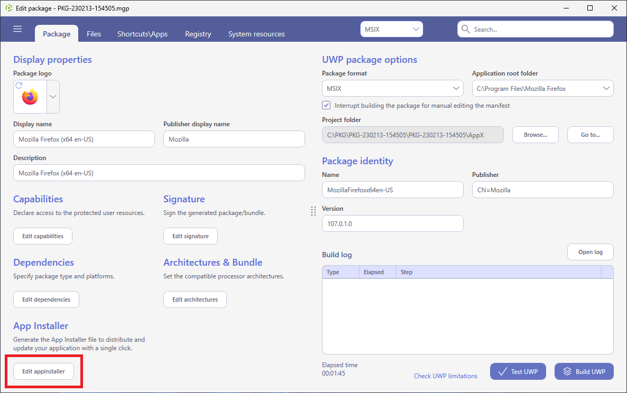Click the search magnifier icon

[465, 29]
